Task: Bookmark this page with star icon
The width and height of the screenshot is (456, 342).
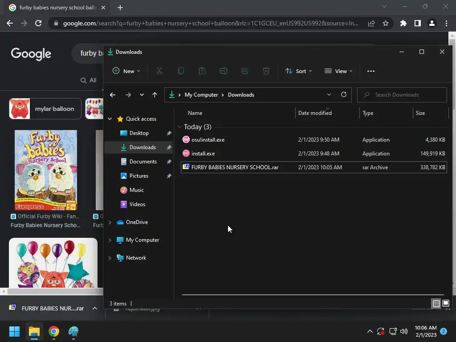Action: point(386,23)
